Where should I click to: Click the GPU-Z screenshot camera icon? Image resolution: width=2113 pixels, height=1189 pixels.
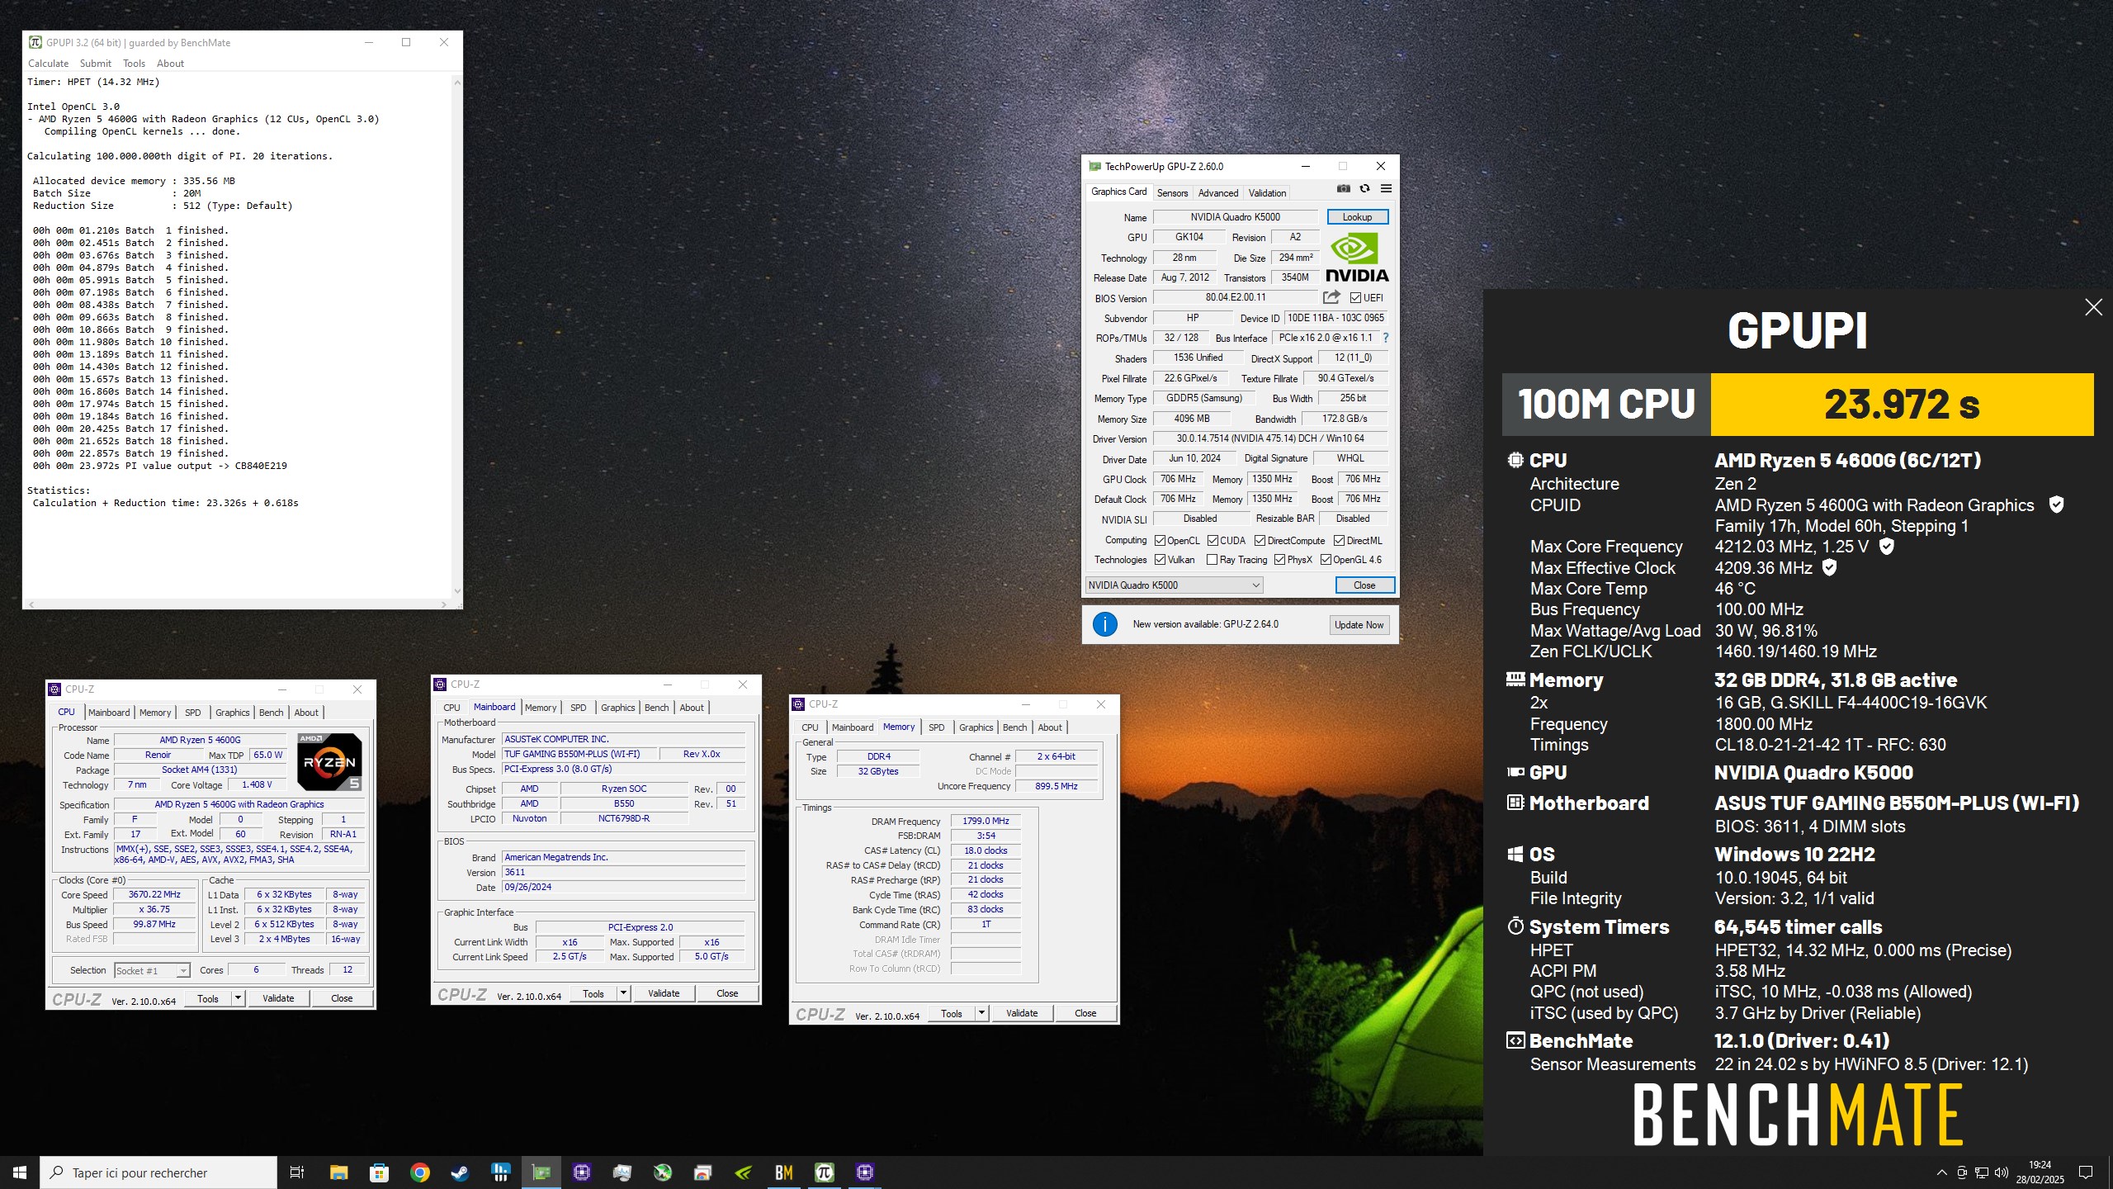coord(1344,189)
